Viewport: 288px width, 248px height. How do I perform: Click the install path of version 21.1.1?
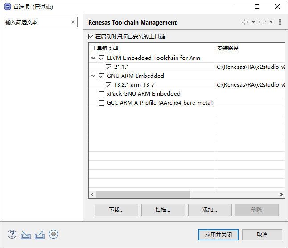click(251, 67)
